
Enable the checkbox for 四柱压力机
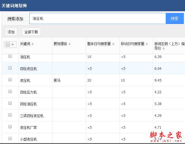pos(10,91)
